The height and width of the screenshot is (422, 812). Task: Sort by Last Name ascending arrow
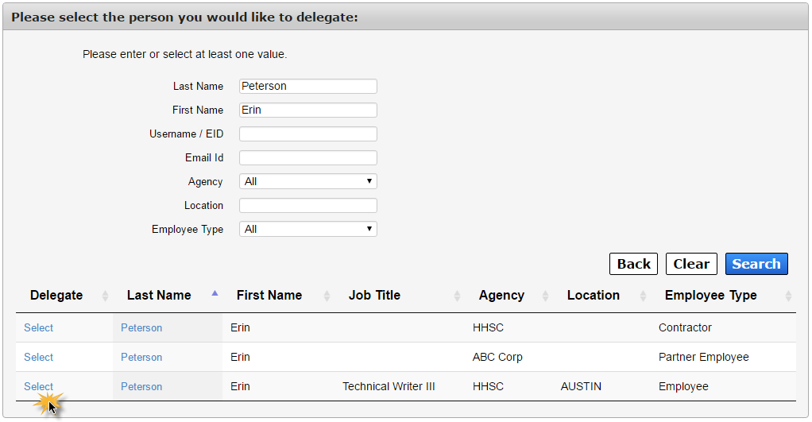click(215, 293)
